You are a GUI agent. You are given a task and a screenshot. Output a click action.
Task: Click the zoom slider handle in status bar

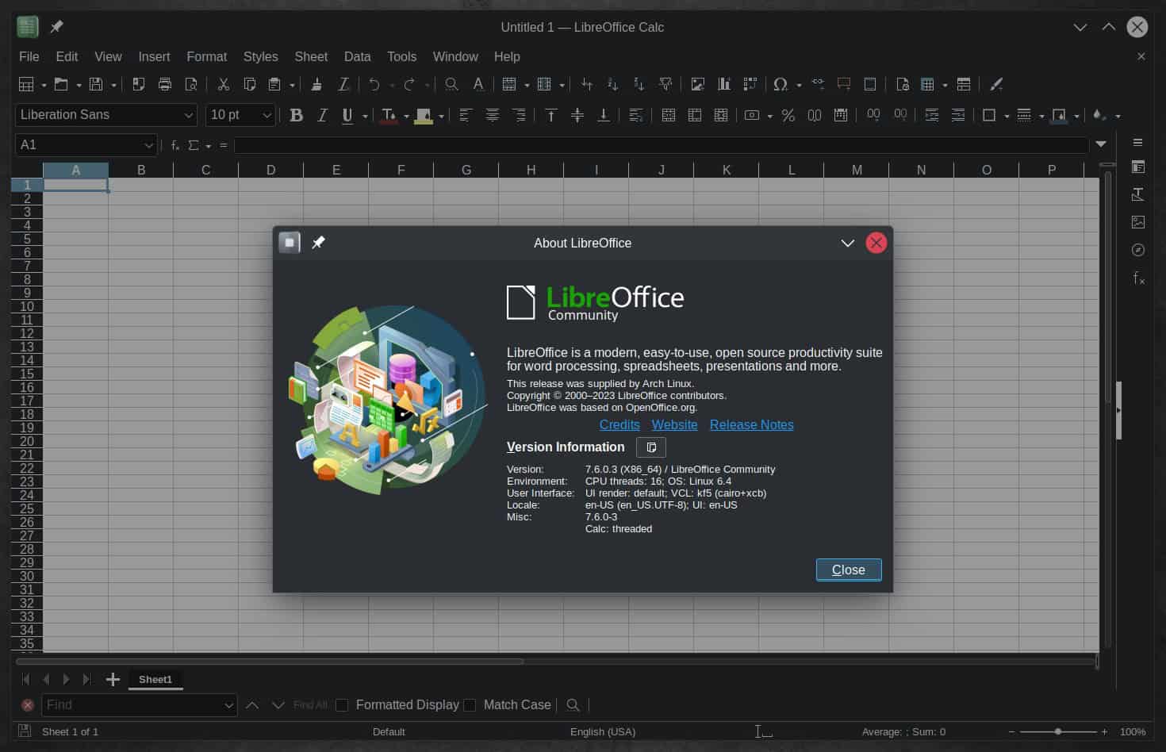[1058, 731]
